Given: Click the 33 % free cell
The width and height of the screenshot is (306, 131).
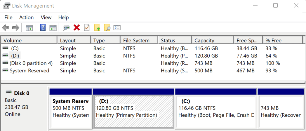Looking at the screenshot, I should (x=271, y=48).
